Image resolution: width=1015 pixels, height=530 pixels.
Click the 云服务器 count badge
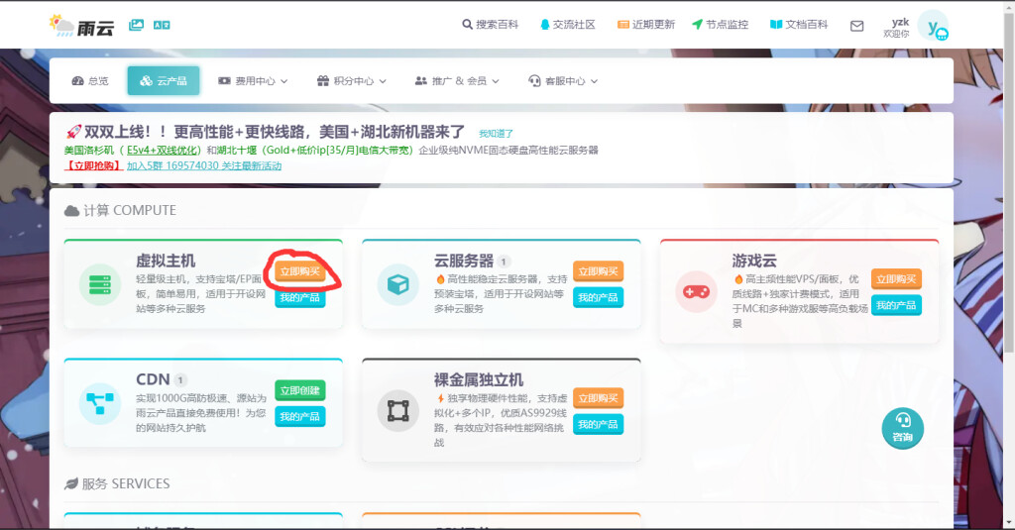point(504,262)
